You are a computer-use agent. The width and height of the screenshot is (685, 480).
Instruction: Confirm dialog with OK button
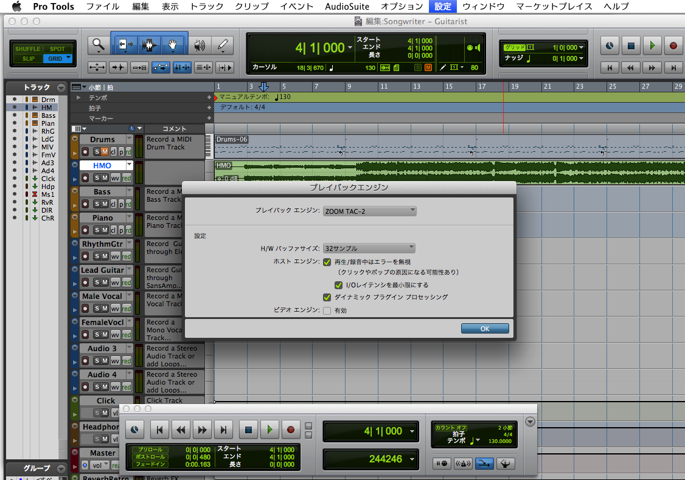[x=485, y=329]
